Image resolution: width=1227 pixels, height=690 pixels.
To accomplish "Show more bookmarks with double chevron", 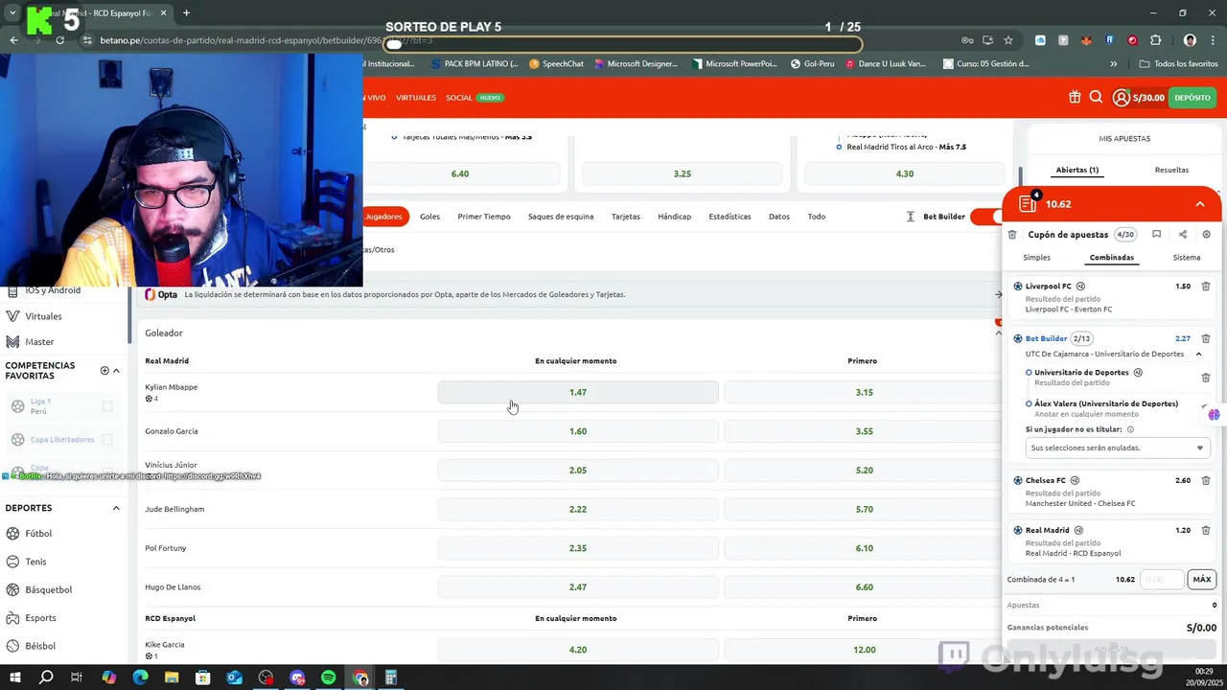I will tap(1113, 64).
